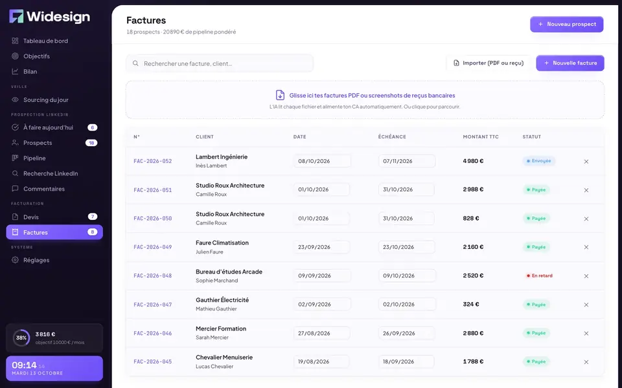This screenshot has width=622, height=388.
Task: Click the Lambert Ingénierie client name
Action: tap(222, 157)
